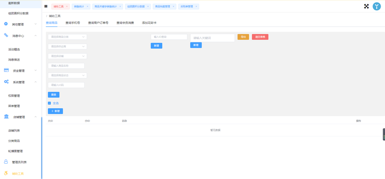Click the 辅助工具 breadcrumb text
This screenshot has width=385, height=179.
coord(54,16)
